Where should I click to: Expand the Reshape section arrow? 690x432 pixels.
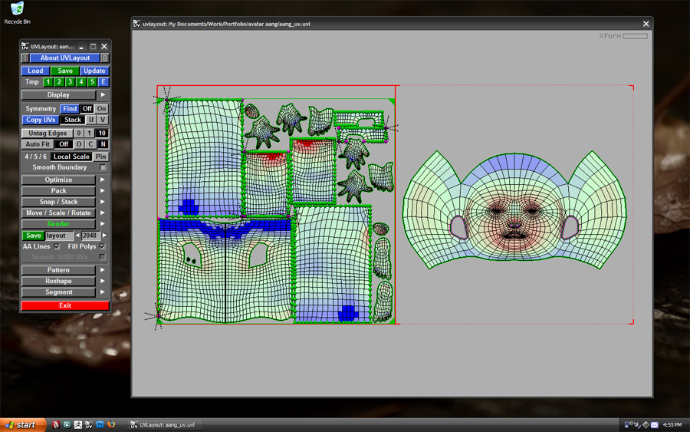click(x=103, y=281)
